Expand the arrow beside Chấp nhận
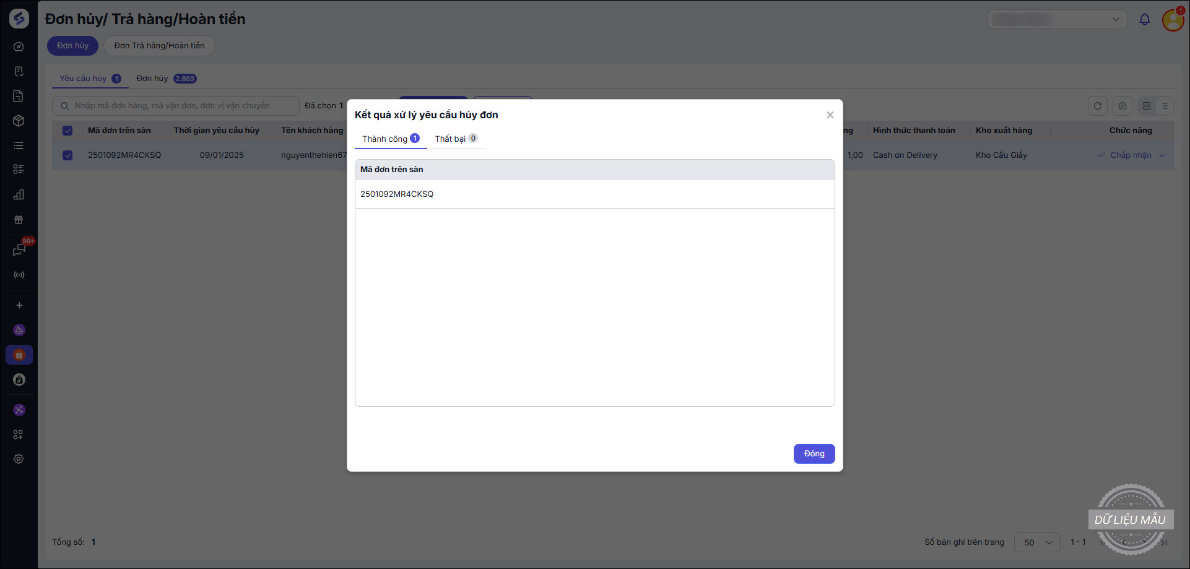This screenshot has width=1190, height=569. point(1162,155)
